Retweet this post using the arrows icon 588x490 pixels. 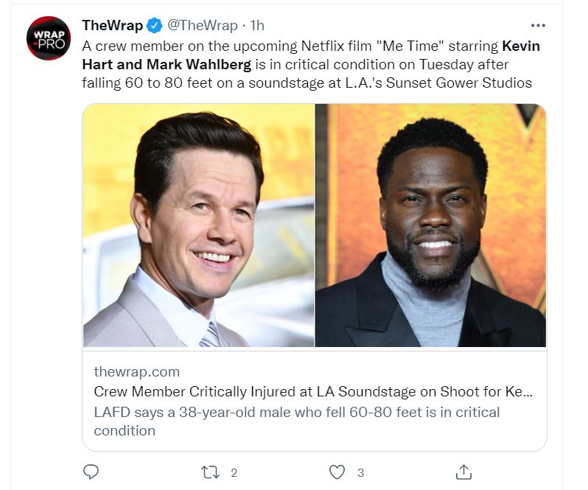point(210,472)
